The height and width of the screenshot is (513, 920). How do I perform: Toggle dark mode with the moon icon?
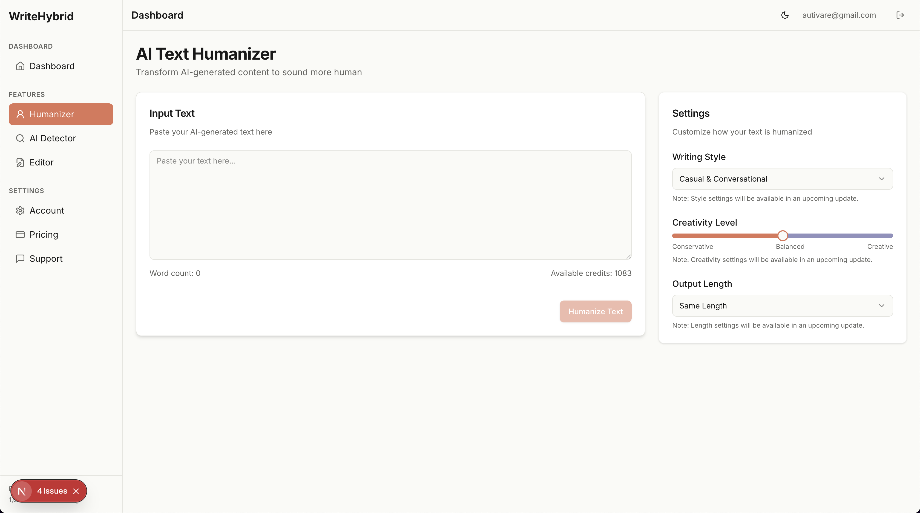click(x=785, y=15)
